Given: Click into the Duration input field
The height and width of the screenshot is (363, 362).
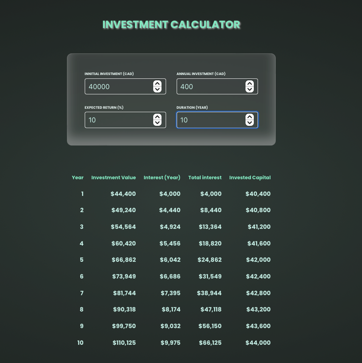Looking at the screenshot, I should [210, 120].
